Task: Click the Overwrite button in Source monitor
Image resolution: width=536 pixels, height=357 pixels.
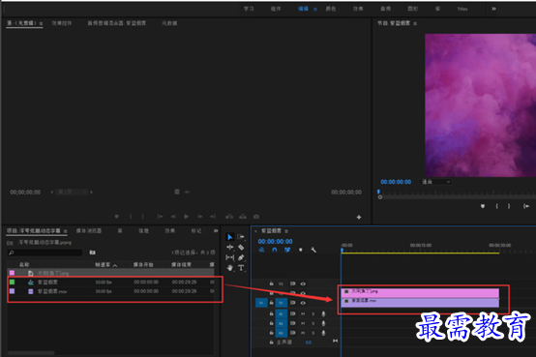Action: (x=243, y=217)
